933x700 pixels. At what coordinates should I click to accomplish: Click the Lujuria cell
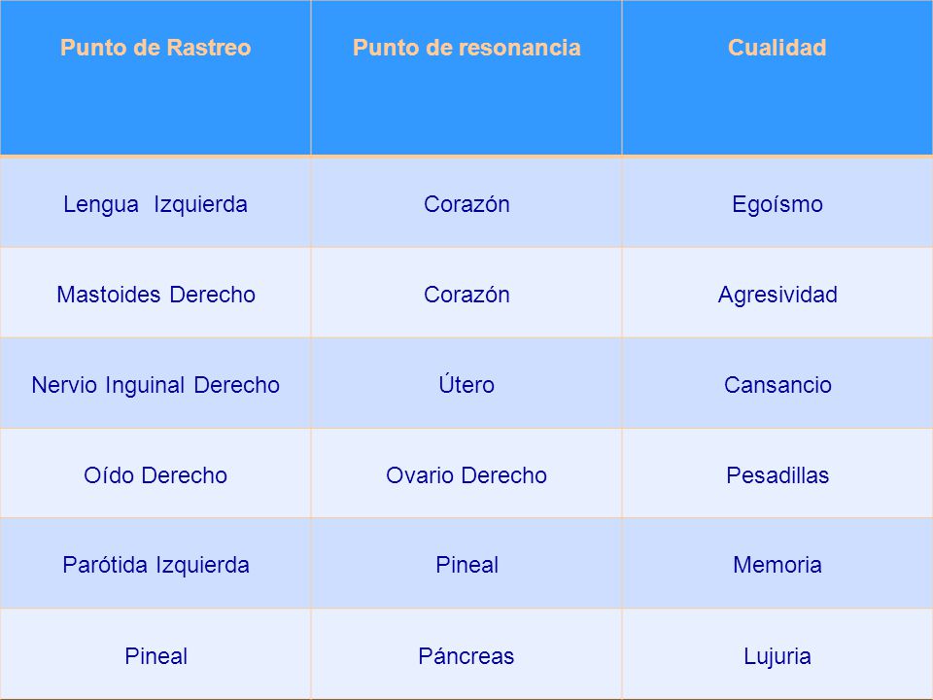pyautogui.click(x=777, y=656)
